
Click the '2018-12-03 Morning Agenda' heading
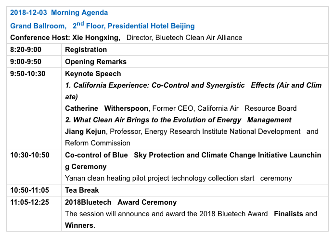59,13
